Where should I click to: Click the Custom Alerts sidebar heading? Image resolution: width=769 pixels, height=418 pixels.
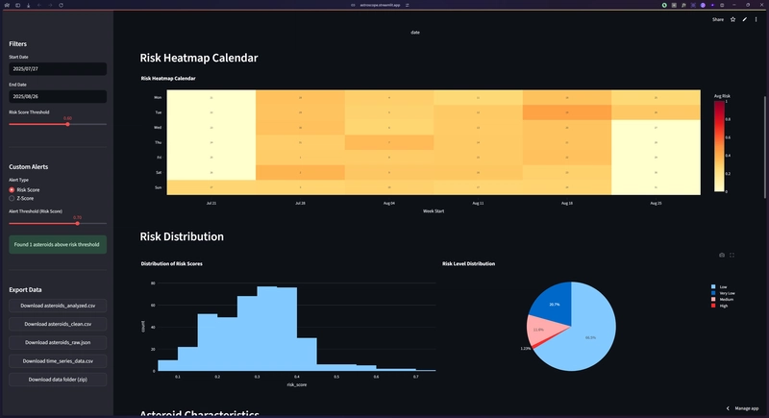coord(29,167)
